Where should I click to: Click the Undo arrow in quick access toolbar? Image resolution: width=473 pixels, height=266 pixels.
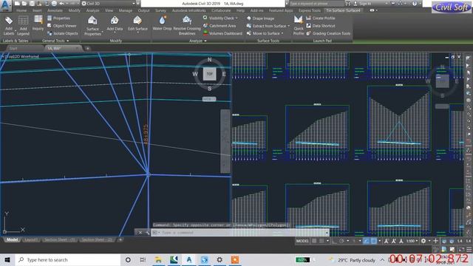pyautogui.click(x=61, y=4)
